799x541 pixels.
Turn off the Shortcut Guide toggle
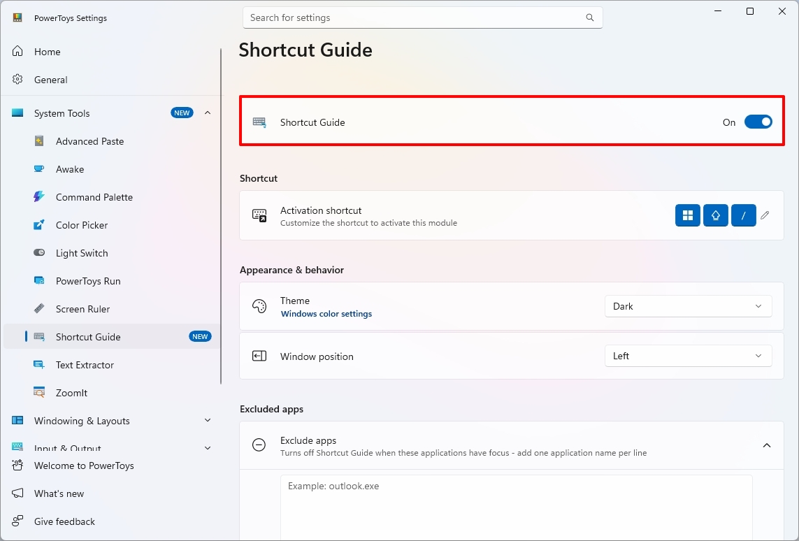point(758,122)
